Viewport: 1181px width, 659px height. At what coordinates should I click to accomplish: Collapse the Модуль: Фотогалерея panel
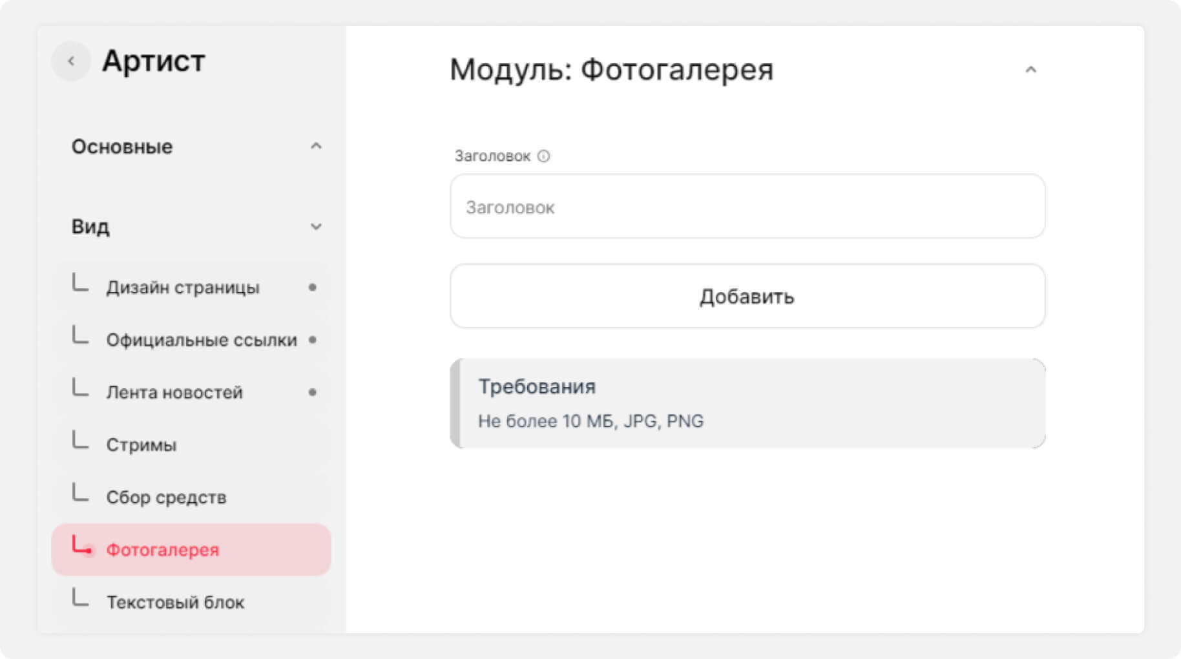pyautogui.click(x=1030, y=70)
